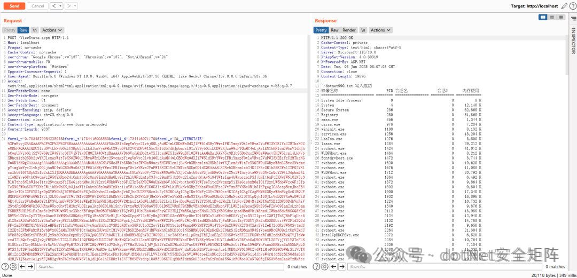Open search help icon under Request panel
Viewport: 577px width, 278px height.
tap(5, 267)
